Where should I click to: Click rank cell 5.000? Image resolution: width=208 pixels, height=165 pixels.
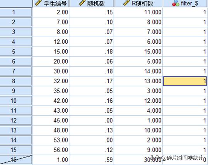[x=138, y=61]
